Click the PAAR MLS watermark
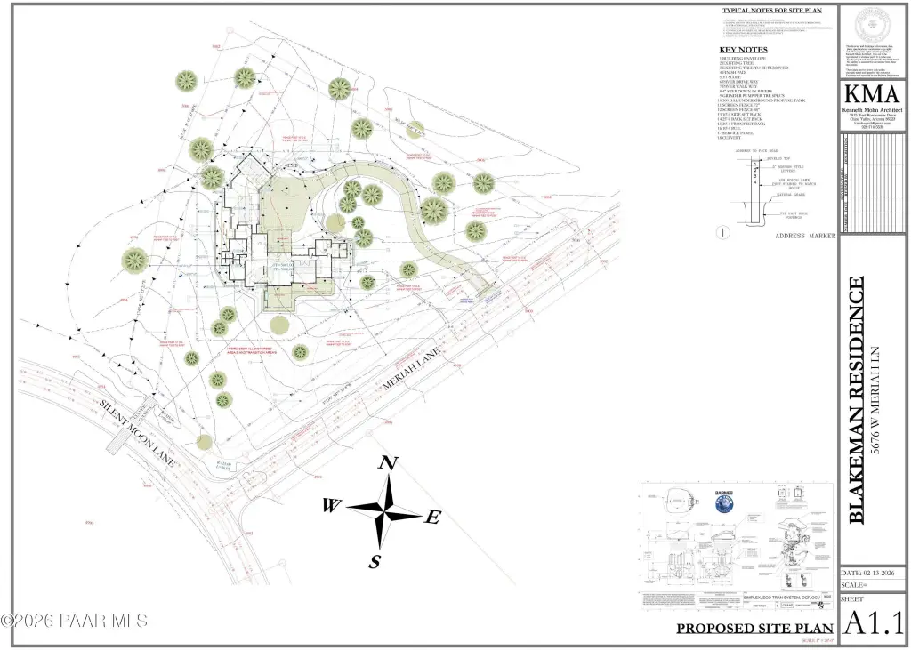Viewport: 911px width, 650px height. 75,619
